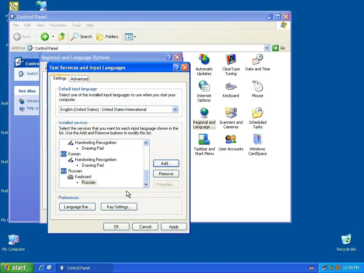This screenshot has height=273, width=364.
Task: Open My Computer desktop icon
Action: coord(14,243)
